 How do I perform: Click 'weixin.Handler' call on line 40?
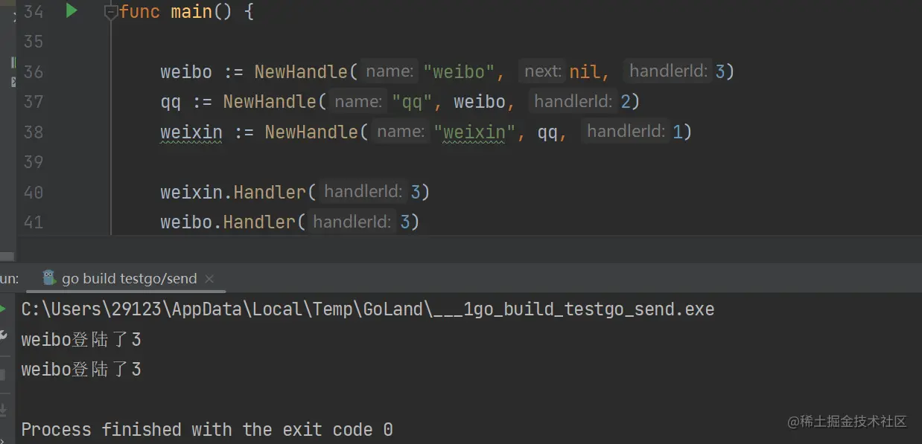tap(233, 193)
